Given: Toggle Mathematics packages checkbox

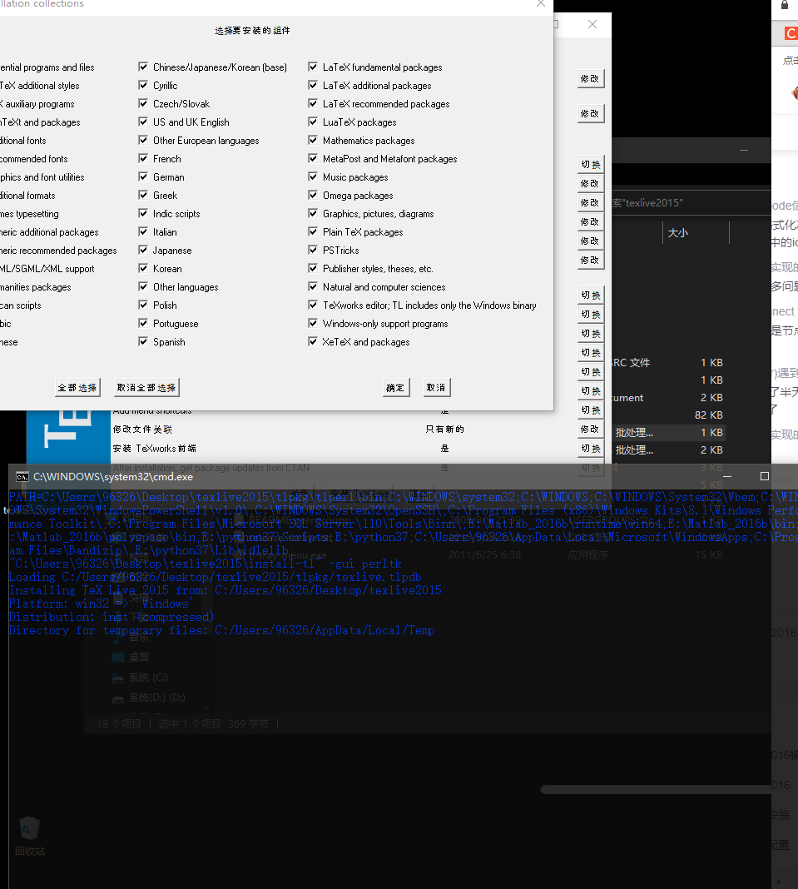Looking at the screenshot, I should point(313,140).
